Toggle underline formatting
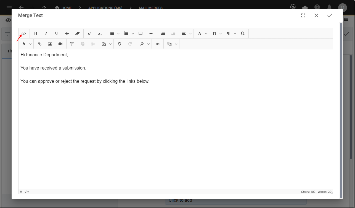 click(x=57, y=33)
